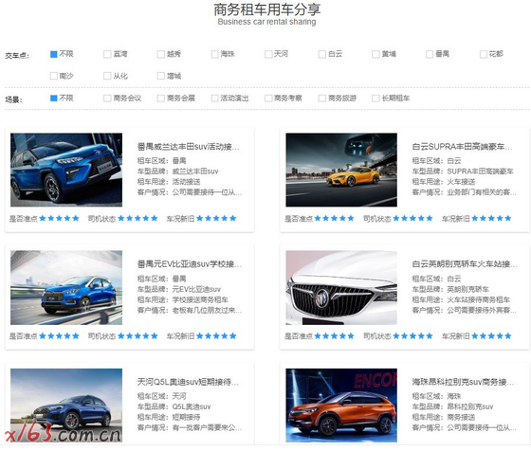Click 司机状态 stars on 威兰达 card
The image size is (531, 451).
(x=137, y=219)
